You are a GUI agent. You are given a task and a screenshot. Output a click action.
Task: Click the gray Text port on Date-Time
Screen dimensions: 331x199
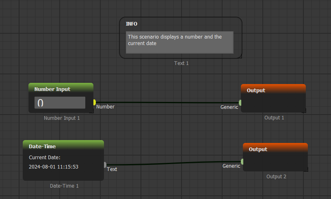[105, 165]
